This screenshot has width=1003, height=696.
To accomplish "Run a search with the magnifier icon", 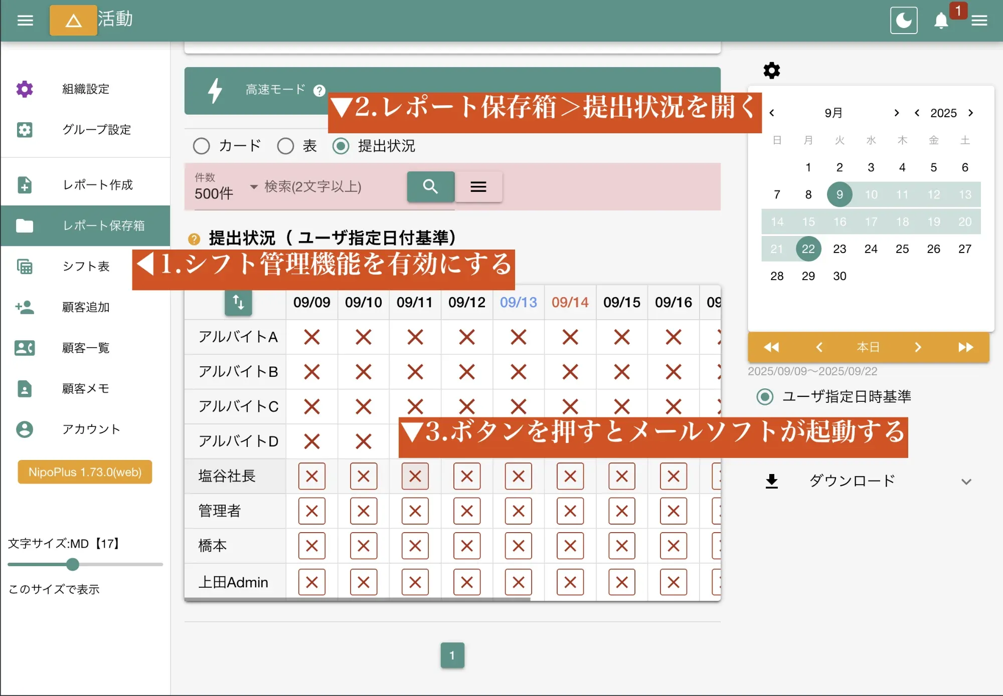I will tap(430, 186).
